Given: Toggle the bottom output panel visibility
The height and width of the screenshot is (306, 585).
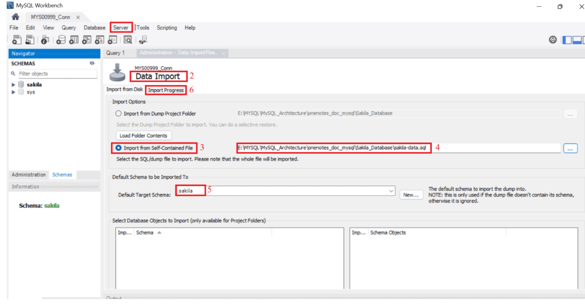Looking at the screenshot, I should click(x=577, y=39).
